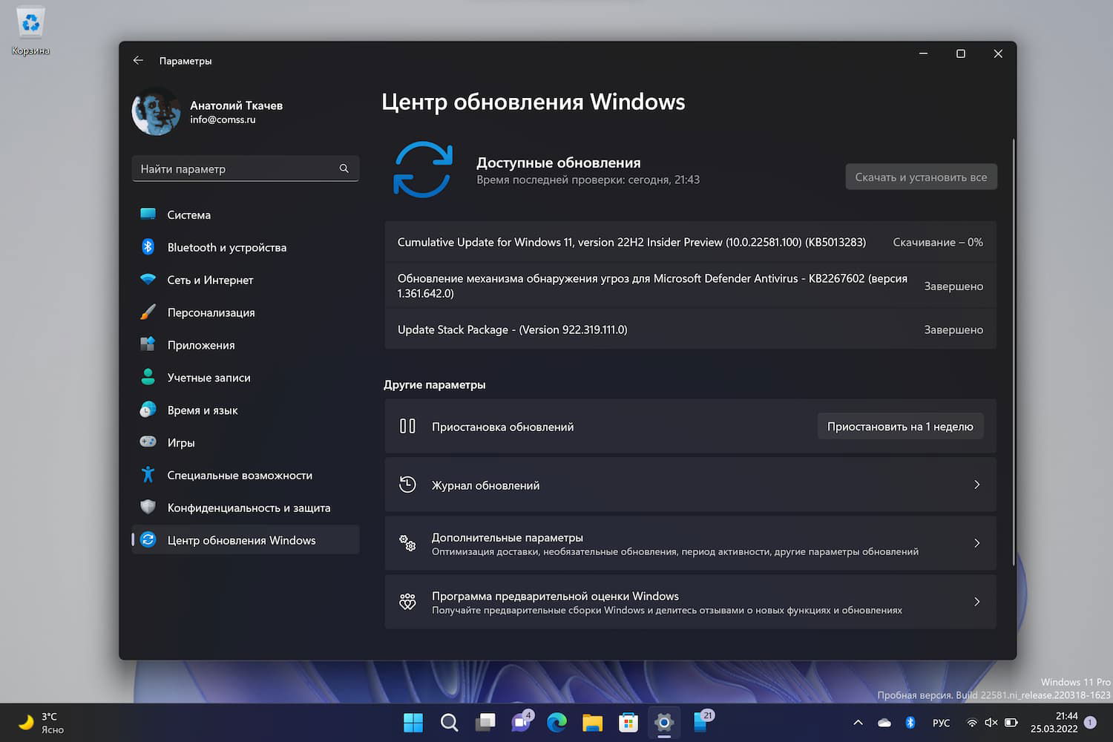Click the back arrow in Settings
This screenshot has width=1113, height=742.
click(138, 60)
